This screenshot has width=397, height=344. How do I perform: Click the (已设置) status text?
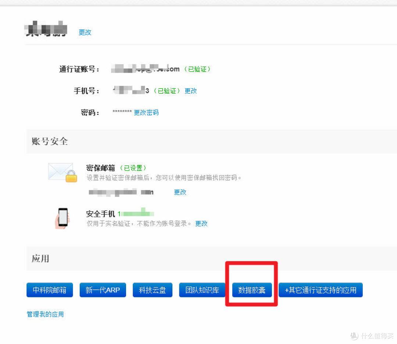(133, 168)
